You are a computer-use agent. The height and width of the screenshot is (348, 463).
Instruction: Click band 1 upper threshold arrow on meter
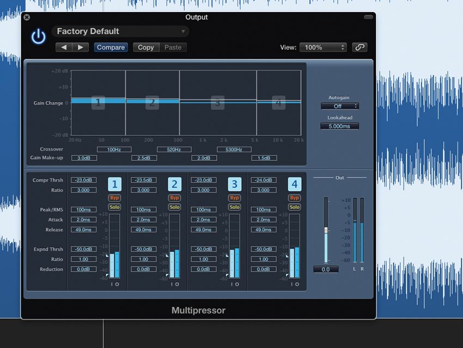coord(107,255)
